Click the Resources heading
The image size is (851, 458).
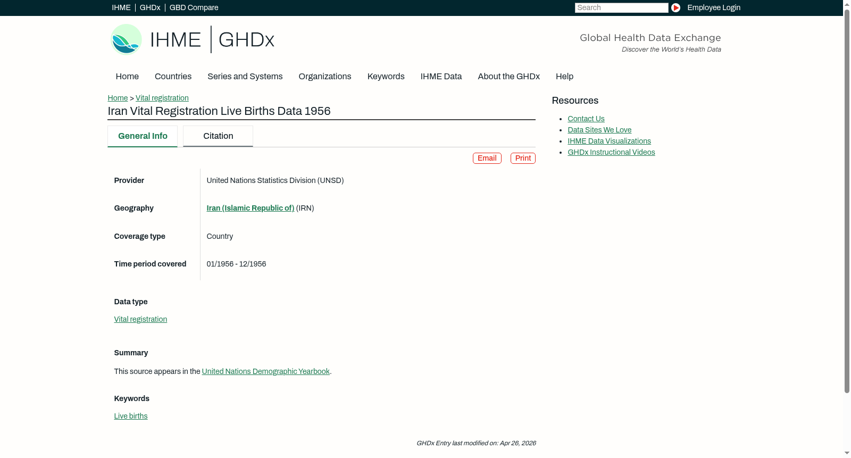[575, 101]
